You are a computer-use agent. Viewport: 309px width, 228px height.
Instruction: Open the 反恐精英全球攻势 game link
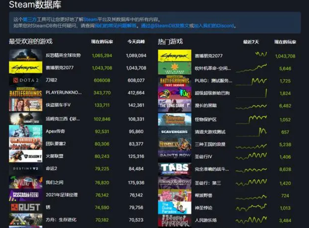(x=63, y=55)
